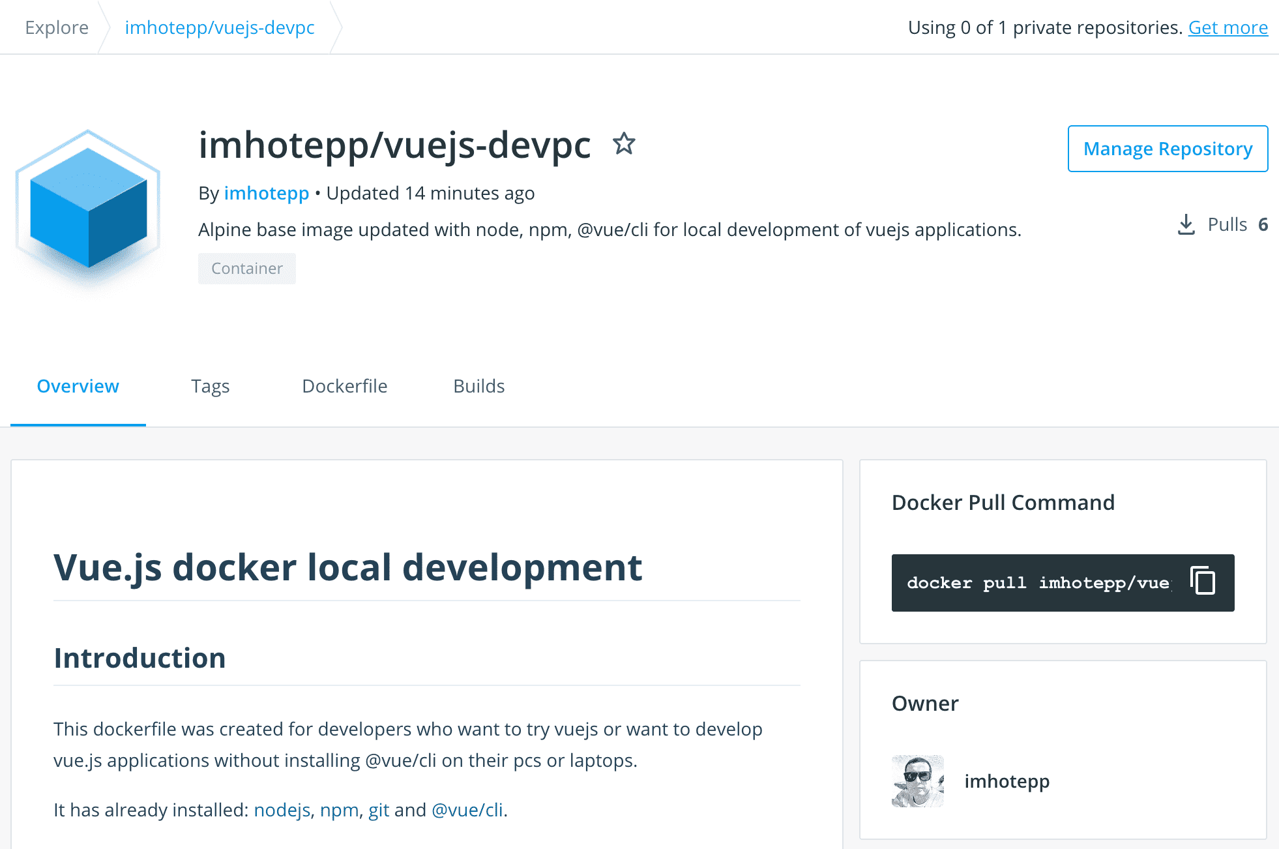Viewport: 1279px width, 849px height.
Task: Open the Get more link
Action: pyautogui.click(x=1228, y=28)
